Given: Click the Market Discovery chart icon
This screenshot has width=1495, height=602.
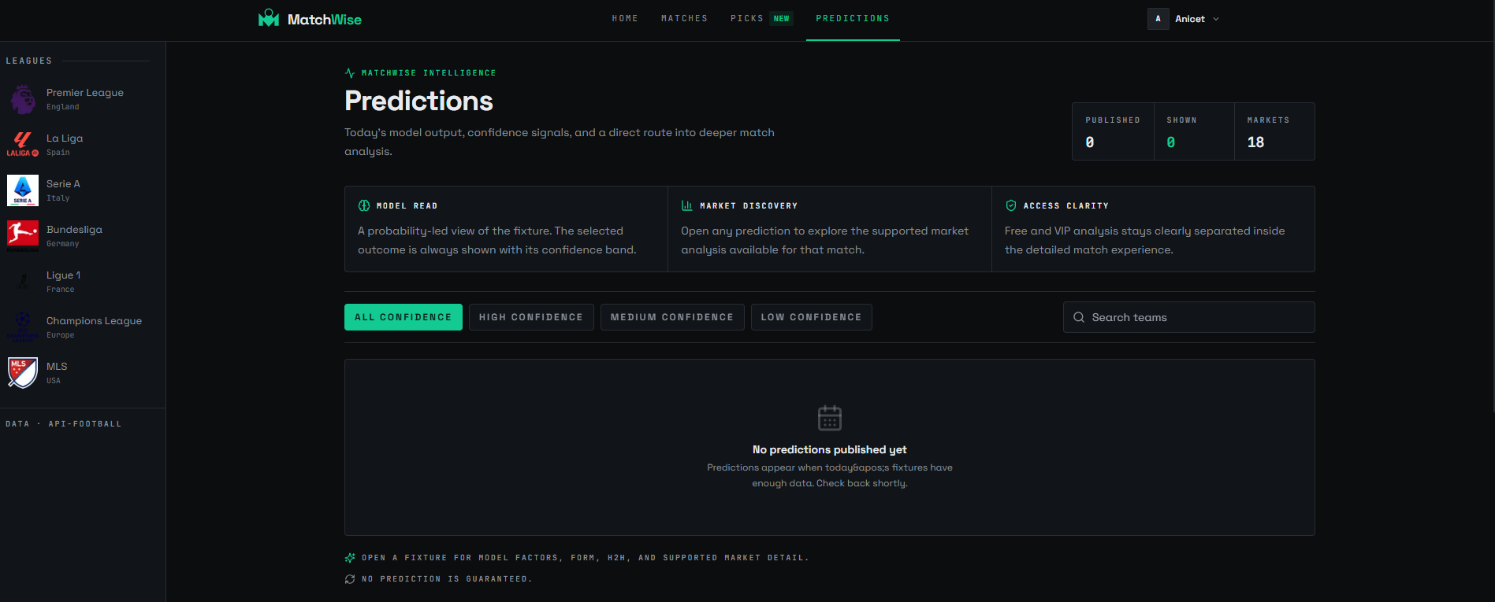Looking at the screenshot, I should click(686, 205).
